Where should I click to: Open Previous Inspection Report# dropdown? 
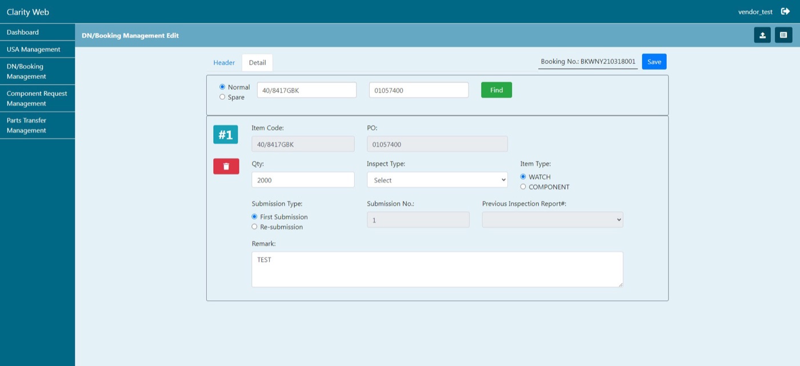[553, 220]
